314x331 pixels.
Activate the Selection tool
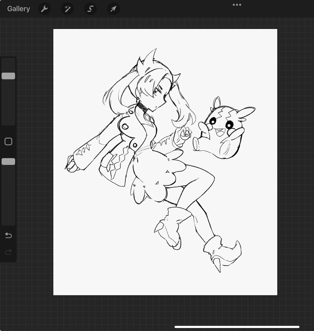coord(90,9)
